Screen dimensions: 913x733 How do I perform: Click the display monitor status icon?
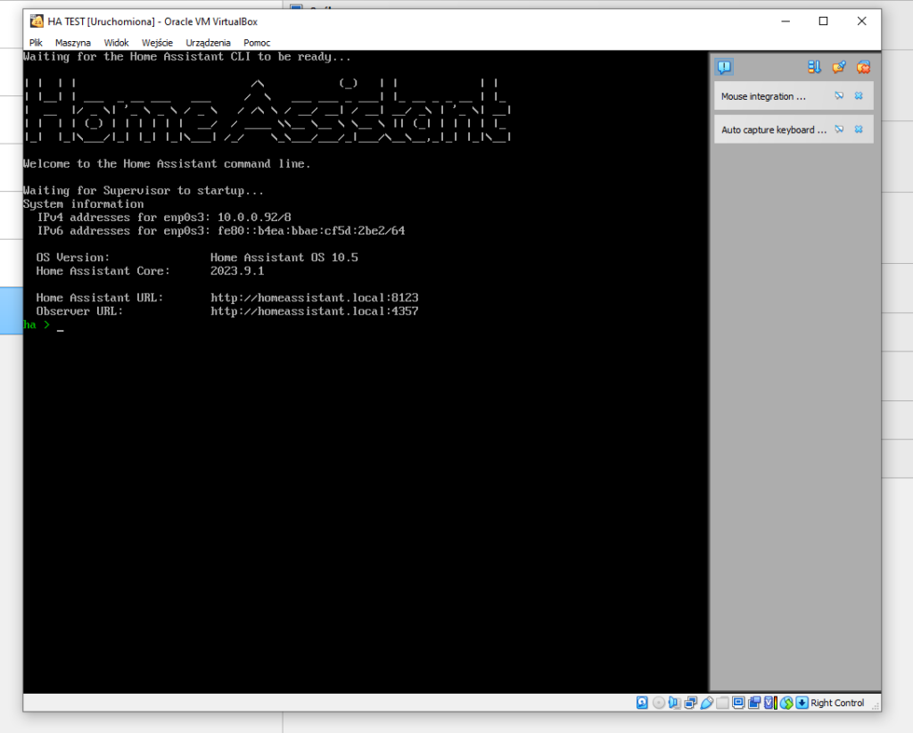point(738,703)
